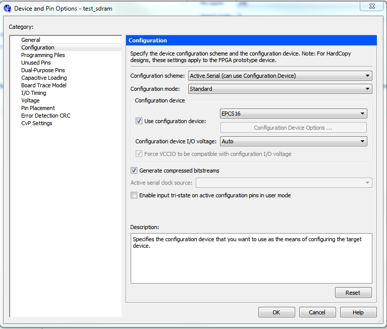Open the Programming Files category
The height and width of the screenshot is (329, 387).
[43, 55]
